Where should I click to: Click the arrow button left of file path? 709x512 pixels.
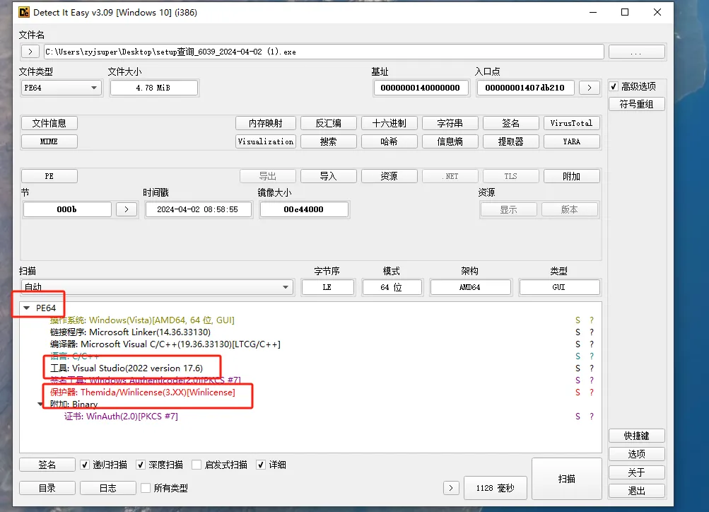click(x=30, y=52)
